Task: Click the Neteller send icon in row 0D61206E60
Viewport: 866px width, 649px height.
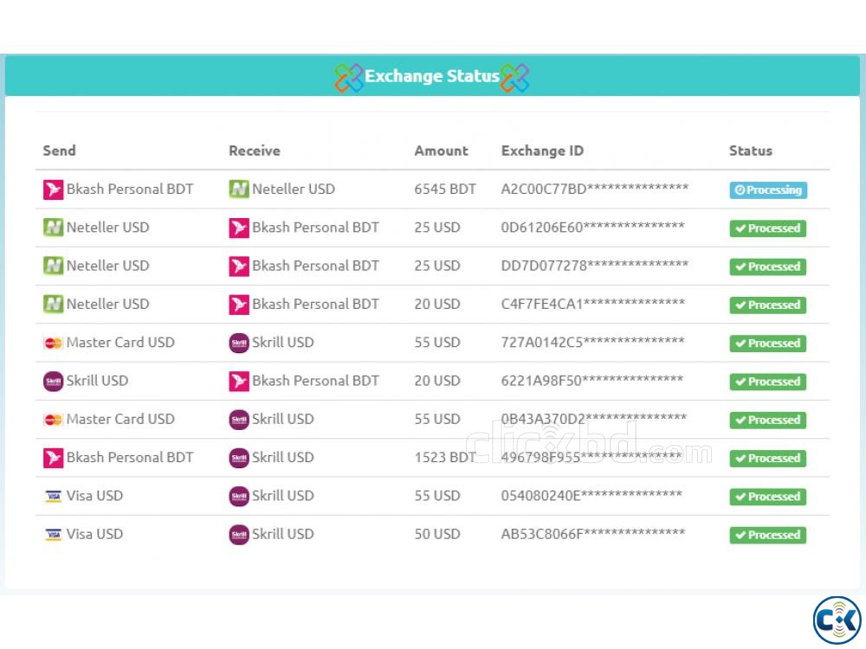Action: pyautogui.click(x=53, y=228)
